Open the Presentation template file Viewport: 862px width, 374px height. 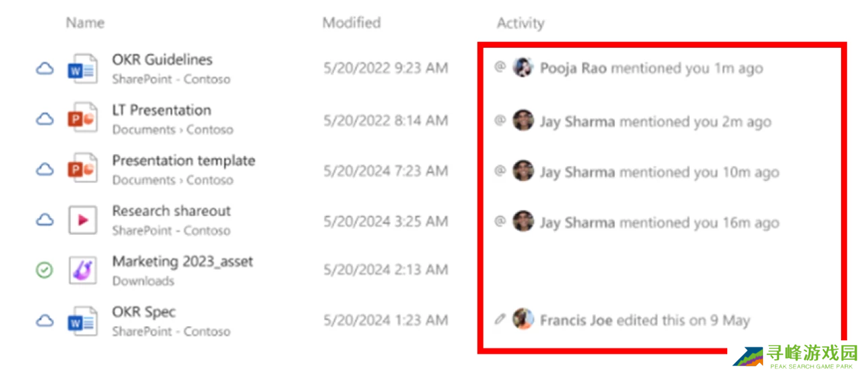184,161
